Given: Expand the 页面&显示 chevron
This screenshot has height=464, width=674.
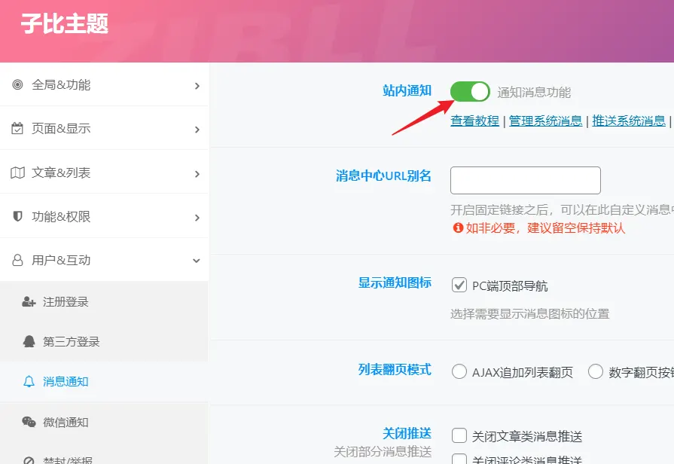Looking at the screenshot, I should (x=197, y=130).
